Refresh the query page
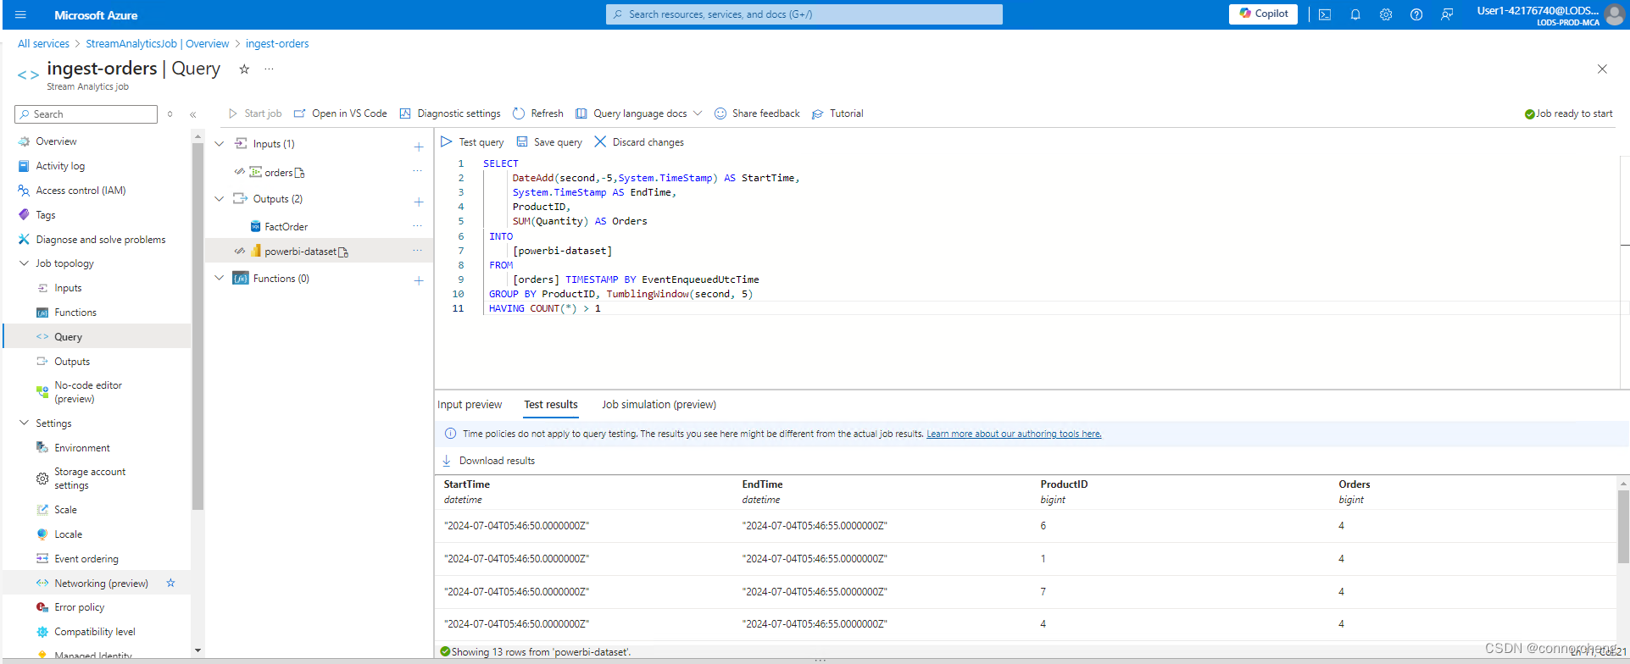 [538, 113]
